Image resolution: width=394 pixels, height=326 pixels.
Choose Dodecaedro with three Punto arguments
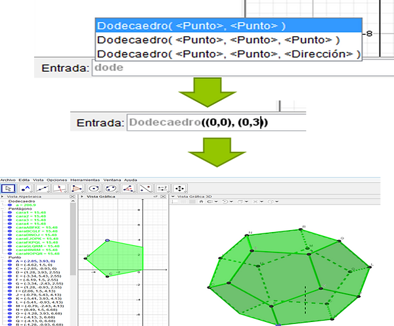pyautogui.click(x=229, y=39)
